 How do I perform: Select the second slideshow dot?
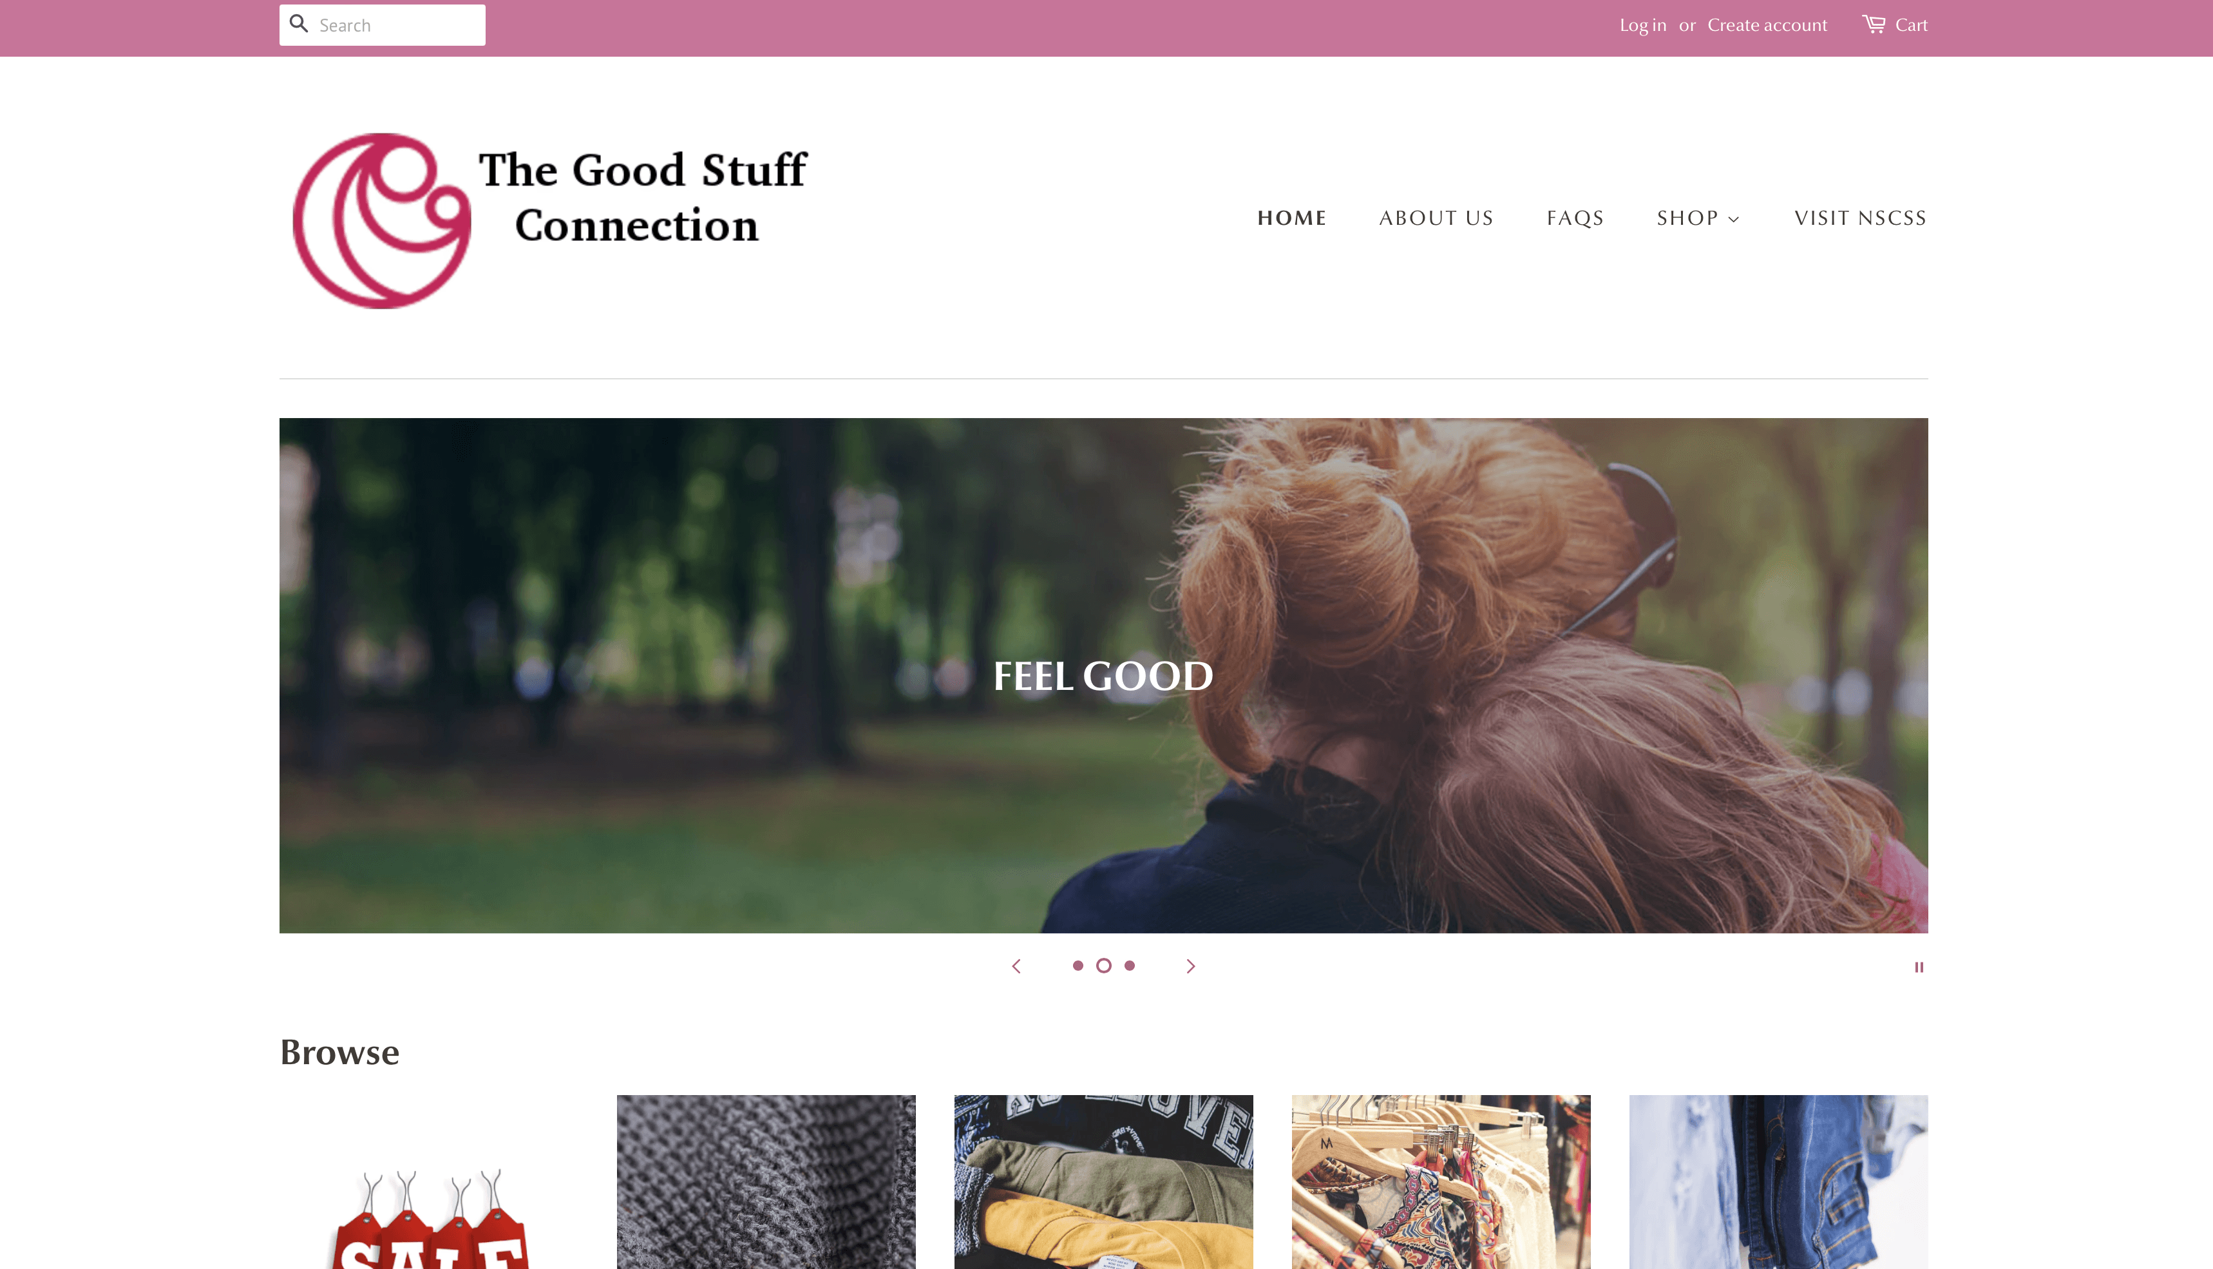[x=1104, y=966]
